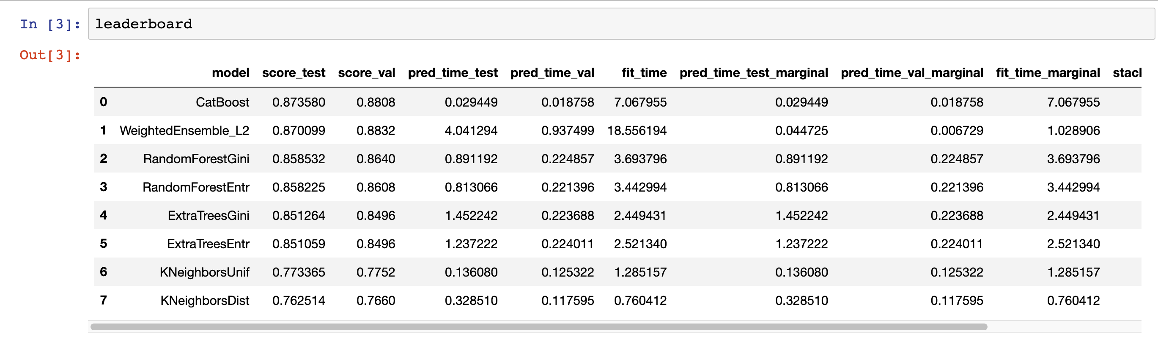Click the leaderboard code input cell
This screenshot has height=340, width=1158.
[621, 24]
